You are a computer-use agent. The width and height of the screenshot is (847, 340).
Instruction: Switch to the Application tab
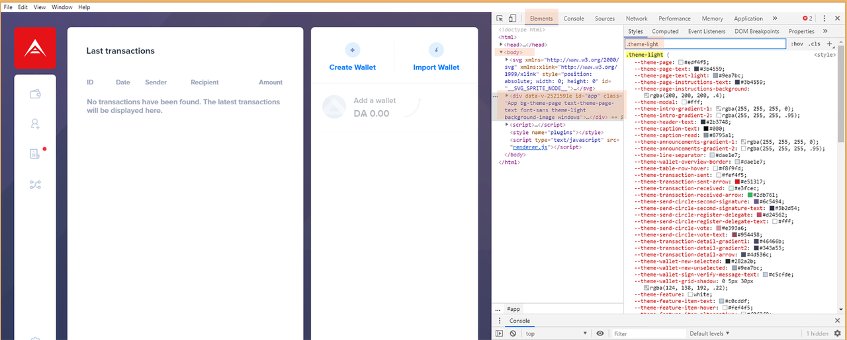[748, 18]
